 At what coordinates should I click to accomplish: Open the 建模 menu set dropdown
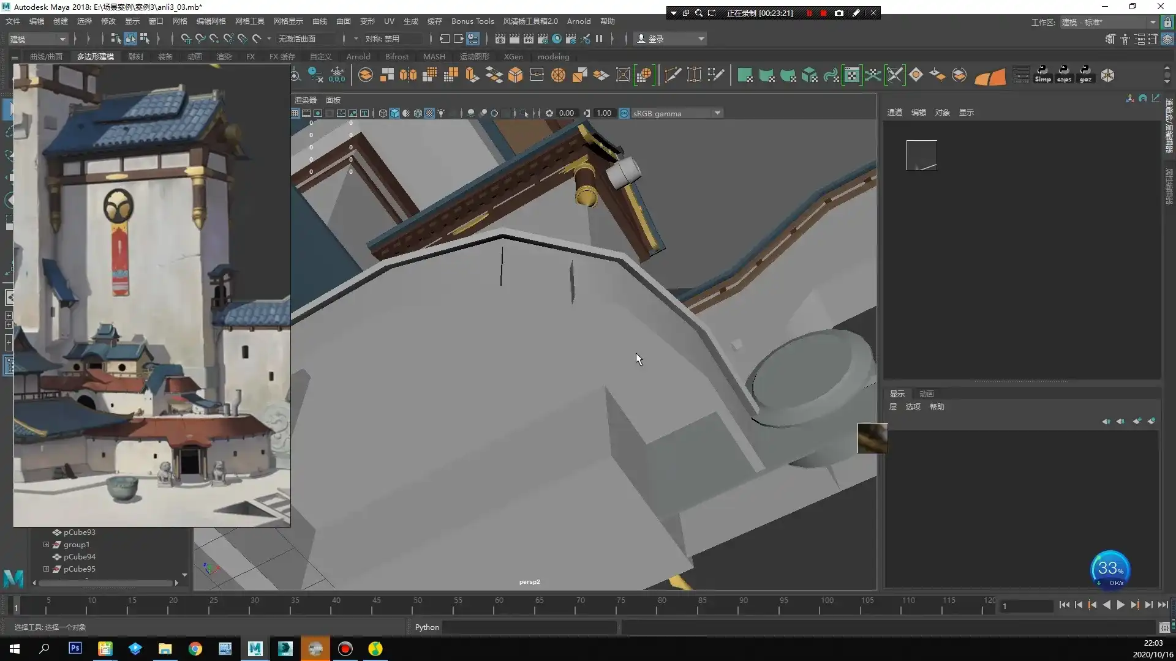coord(38,39)
